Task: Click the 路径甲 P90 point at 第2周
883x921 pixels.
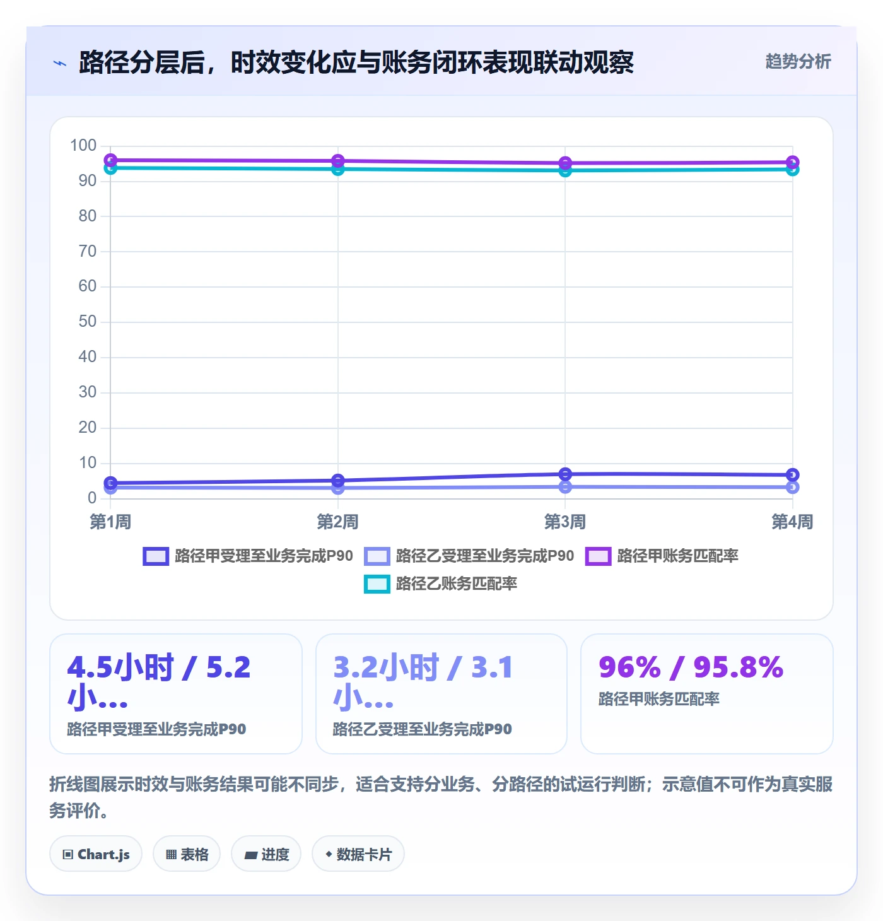Action: [338, 481]
